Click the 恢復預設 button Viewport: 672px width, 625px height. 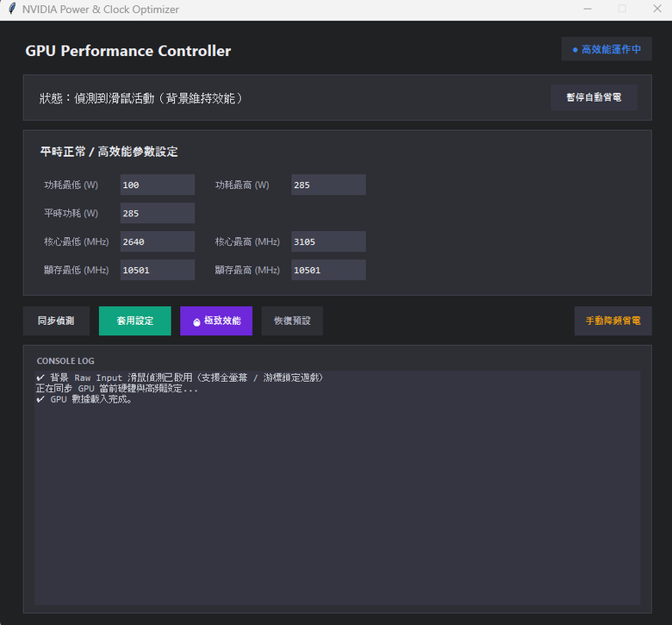292,321
